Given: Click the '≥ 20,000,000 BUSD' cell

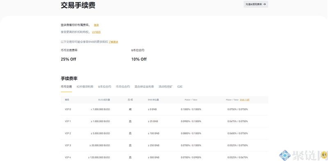Looking at the screenshot, I should [x=100, y=145].
